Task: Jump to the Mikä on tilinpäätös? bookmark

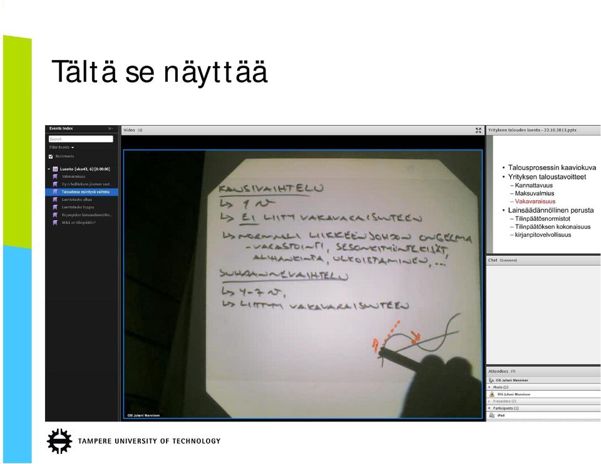Action: click(79, 223)
